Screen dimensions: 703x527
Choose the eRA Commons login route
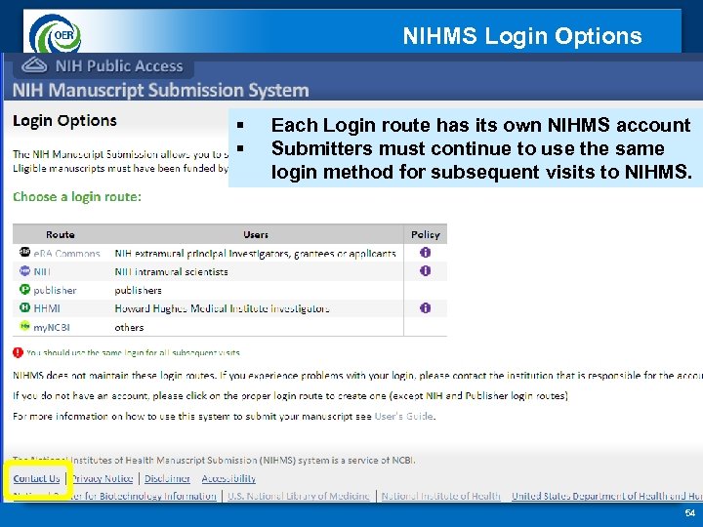[66, 253]
